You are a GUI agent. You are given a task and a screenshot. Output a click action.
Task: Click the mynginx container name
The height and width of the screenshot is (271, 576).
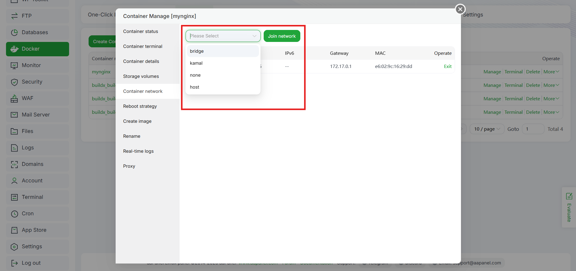click(x=101, y=72)
